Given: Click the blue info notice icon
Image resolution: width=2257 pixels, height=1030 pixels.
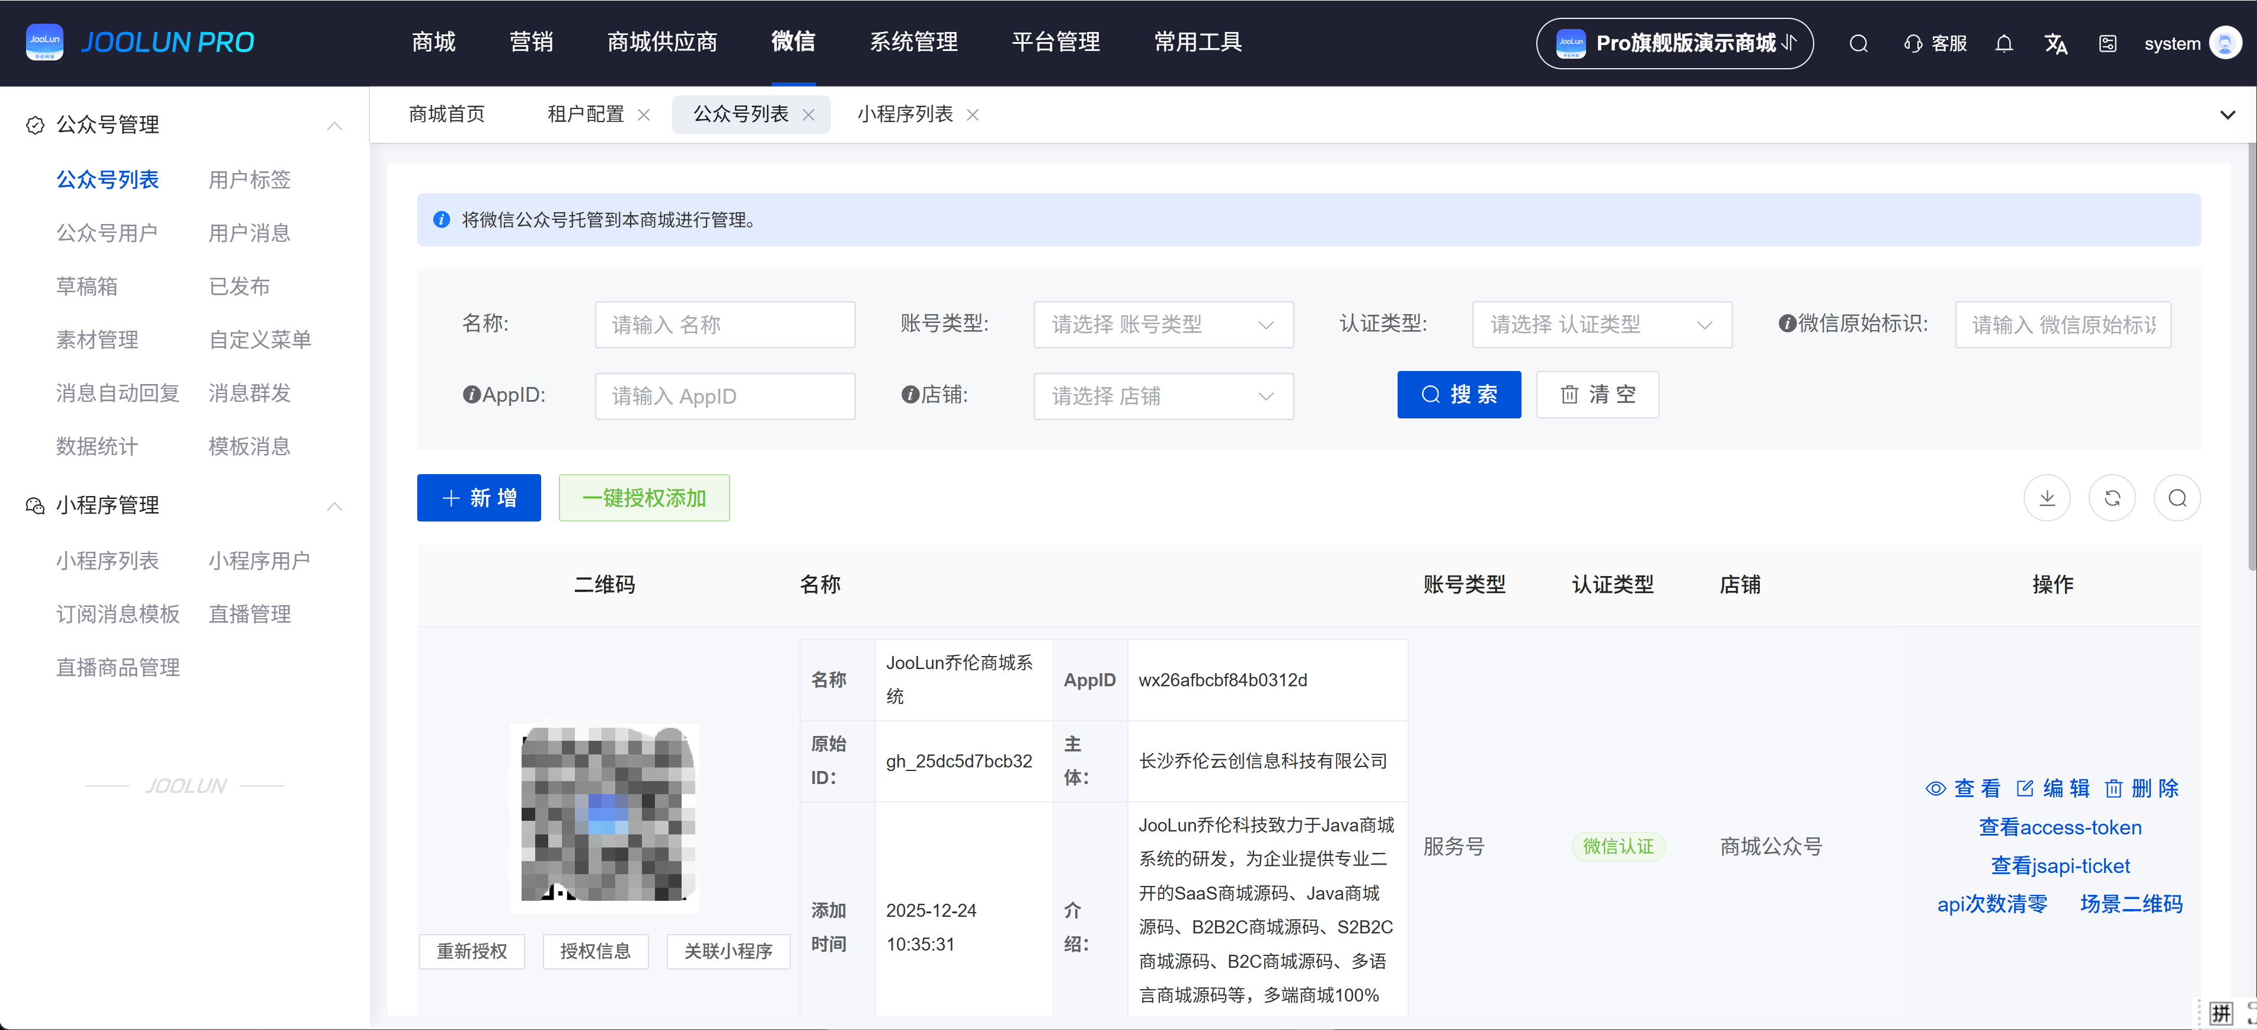Looking at the screenshot, I should (x=442, y=220).
